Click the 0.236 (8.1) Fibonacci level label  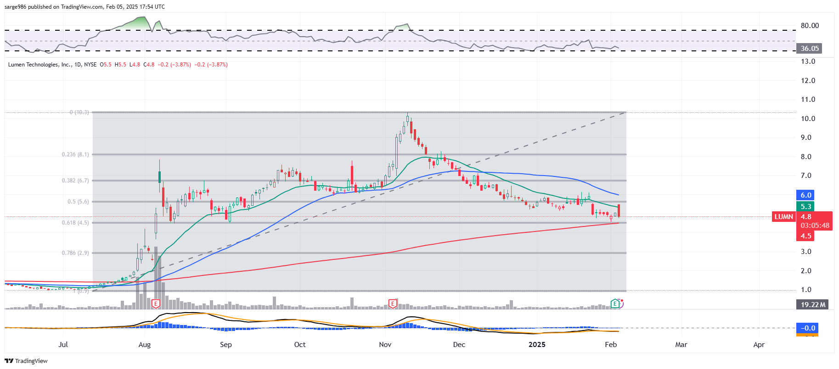[x=75, y=154]
